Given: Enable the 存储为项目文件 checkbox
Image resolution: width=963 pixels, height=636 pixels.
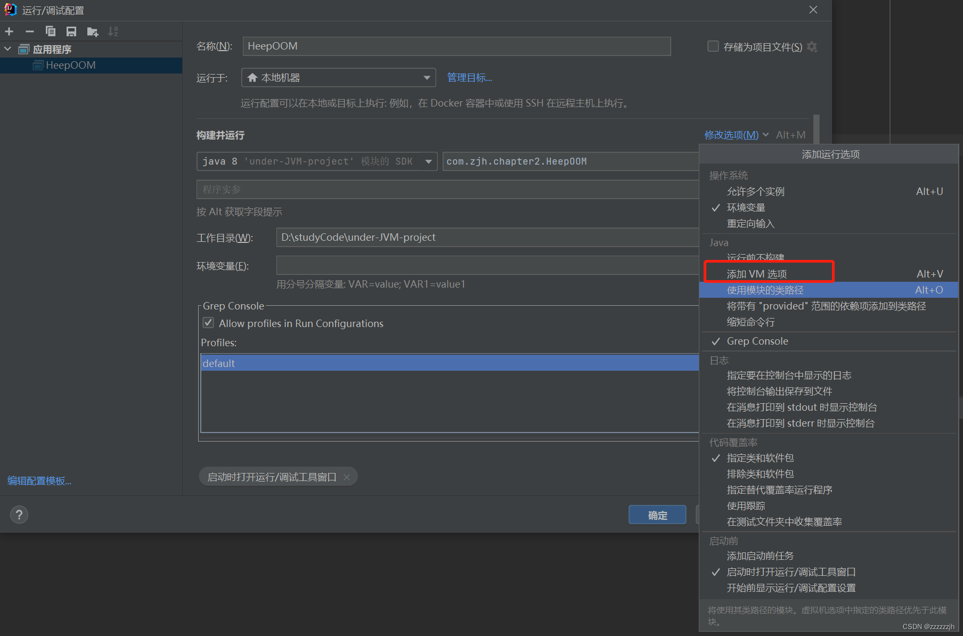Looking at the screenshot, I should pyautogui.click(x=713, y=46).
